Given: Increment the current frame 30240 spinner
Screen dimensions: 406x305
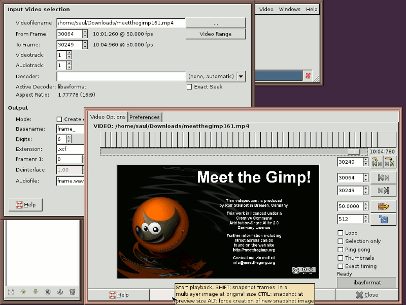Looking at the screenshot, I should [x=365, y=160].
